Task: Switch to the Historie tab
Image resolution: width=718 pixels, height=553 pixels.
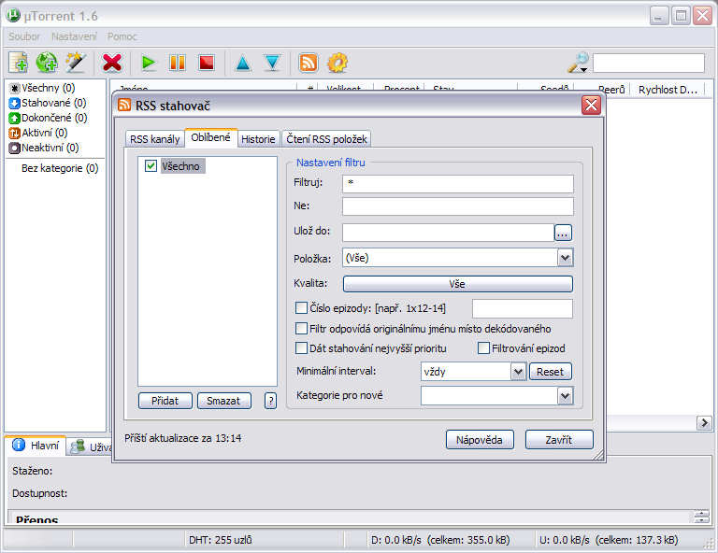Action: coord(258,139)
